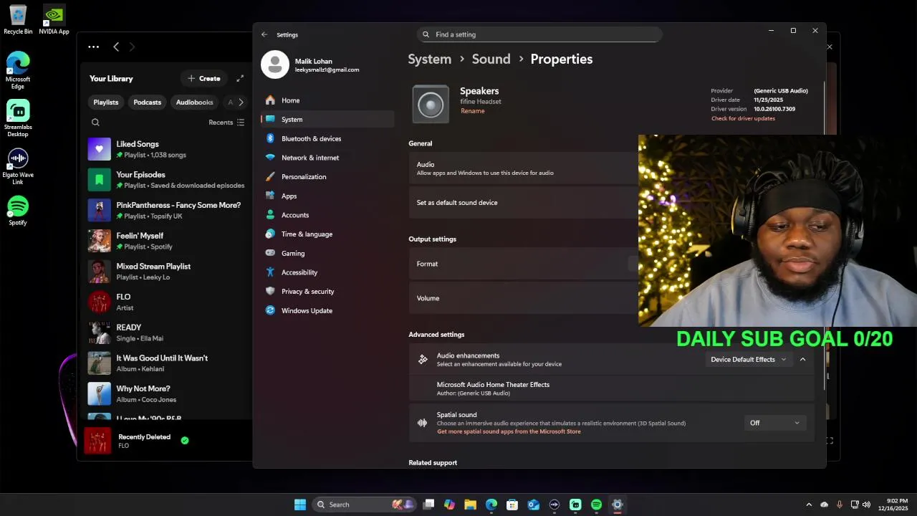Screen dimensions: 917x516
Task: Click the Bluetooth & devices sidebar icon
Action: (x=270, y=138)
